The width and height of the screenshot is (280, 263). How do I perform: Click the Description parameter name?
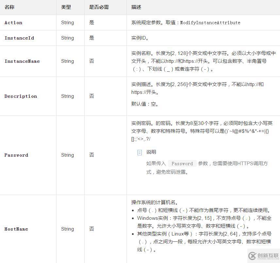21,96
